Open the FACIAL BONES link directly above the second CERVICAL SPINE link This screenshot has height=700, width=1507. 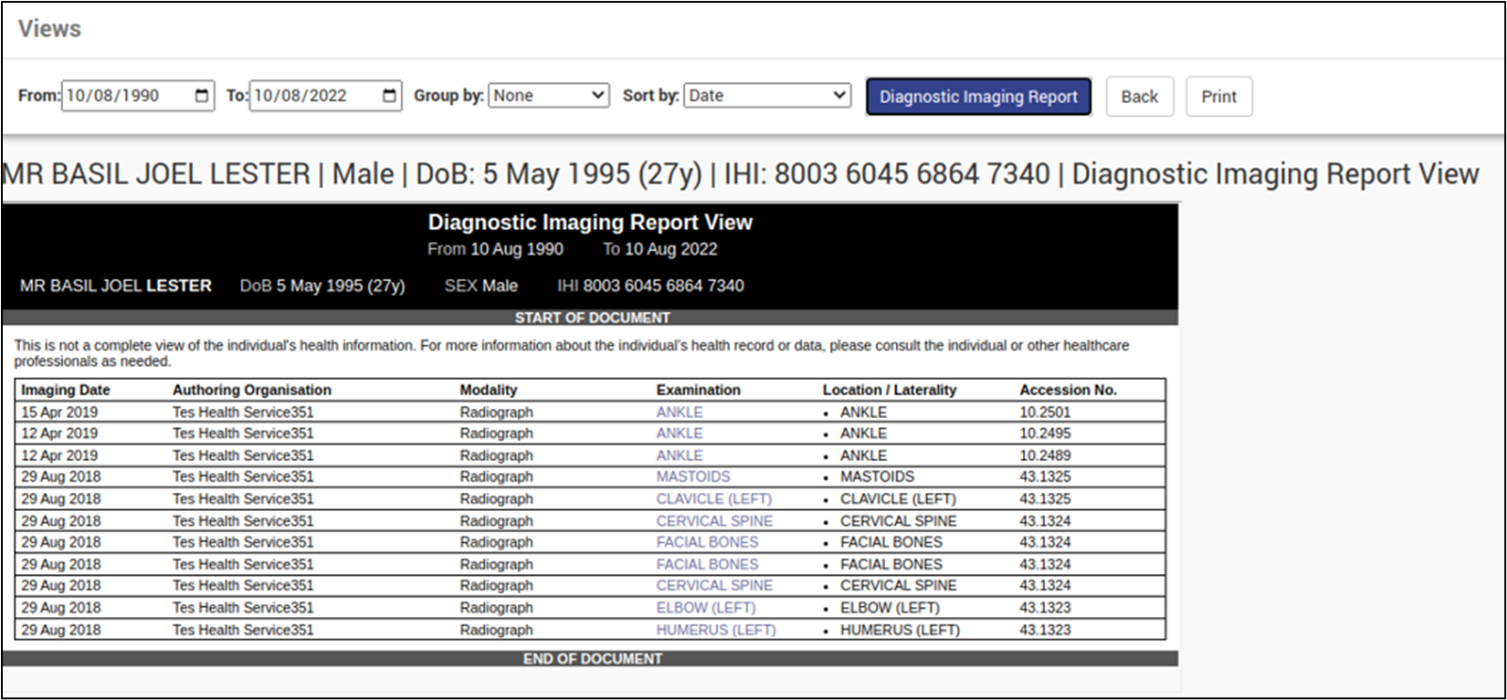[x=707, y=564]
